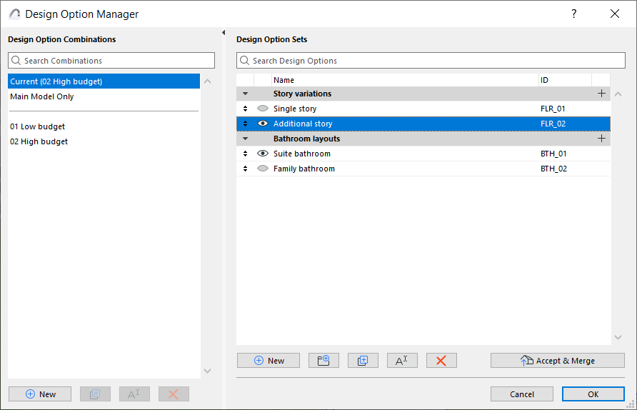The image size is (637, 410).
Task: Select Current (02 High budget) combination
Action: [x=104, y=81]
